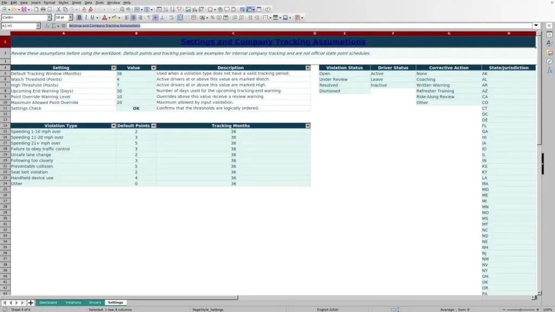Toggle Bold formatting
Image resolution: width=555 pixels, height=312 pixels.
click(x=79, y=17)
